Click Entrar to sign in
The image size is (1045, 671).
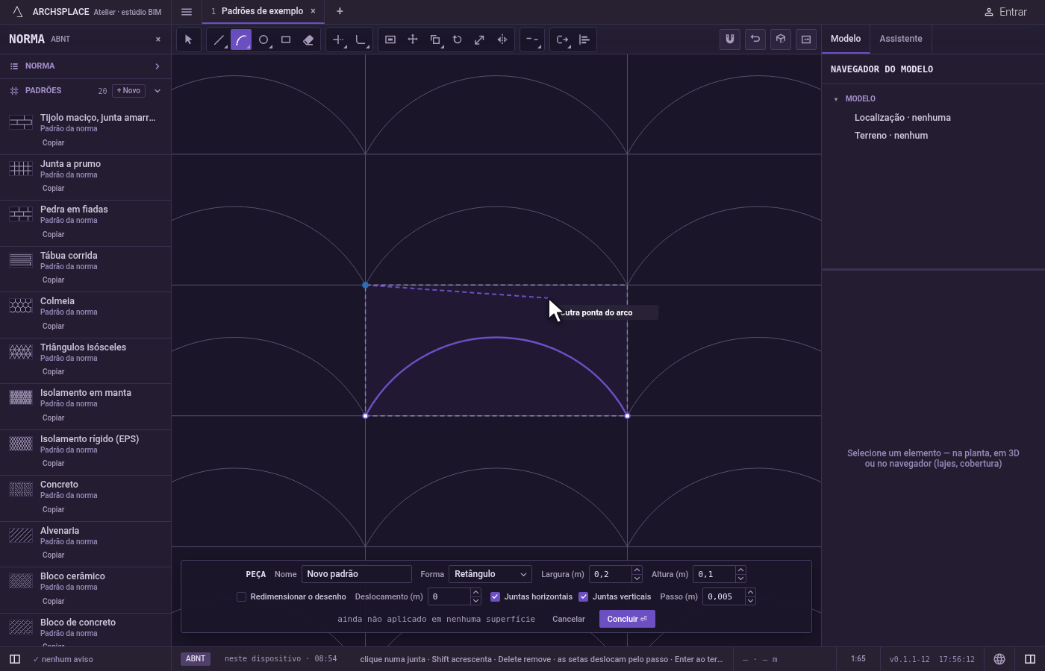pos(1005,12)
